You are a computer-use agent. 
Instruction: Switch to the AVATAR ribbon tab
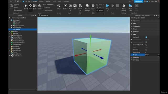click(48, 1)
